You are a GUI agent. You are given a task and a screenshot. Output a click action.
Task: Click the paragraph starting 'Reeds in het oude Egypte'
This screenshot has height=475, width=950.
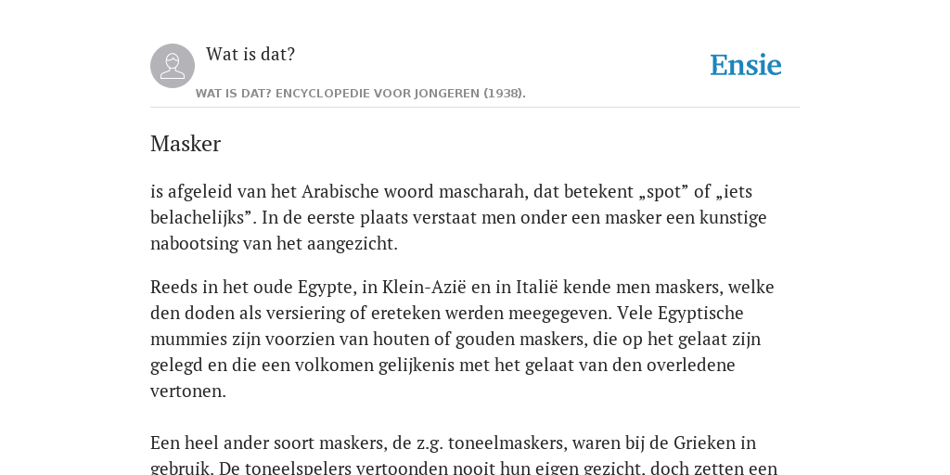464,339
